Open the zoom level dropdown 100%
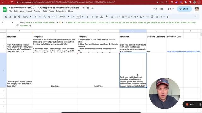The width and height of the screenshot is (202, 113). pos(27,17)
